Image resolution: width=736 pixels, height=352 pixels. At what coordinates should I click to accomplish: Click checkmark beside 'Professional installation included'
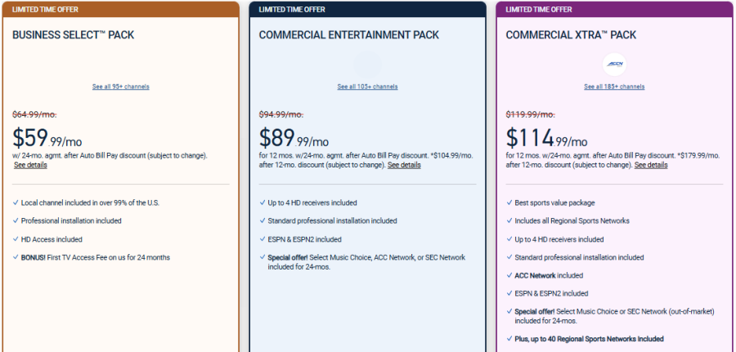(x=16, y=221)
